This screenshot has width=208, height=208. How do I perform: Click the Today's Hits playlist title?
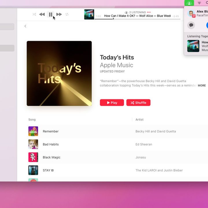tap(117, 57)
